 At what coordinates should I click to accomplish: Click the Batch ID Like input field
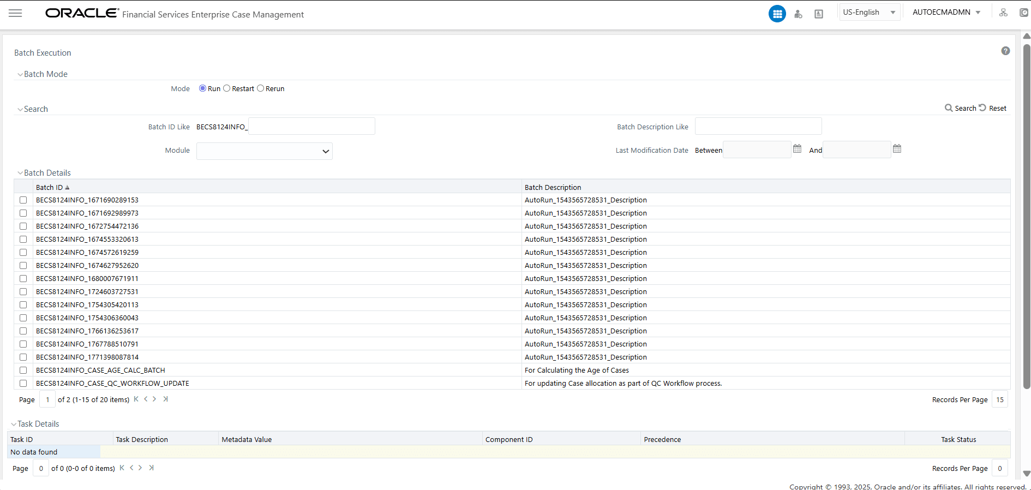click(311, 126)
